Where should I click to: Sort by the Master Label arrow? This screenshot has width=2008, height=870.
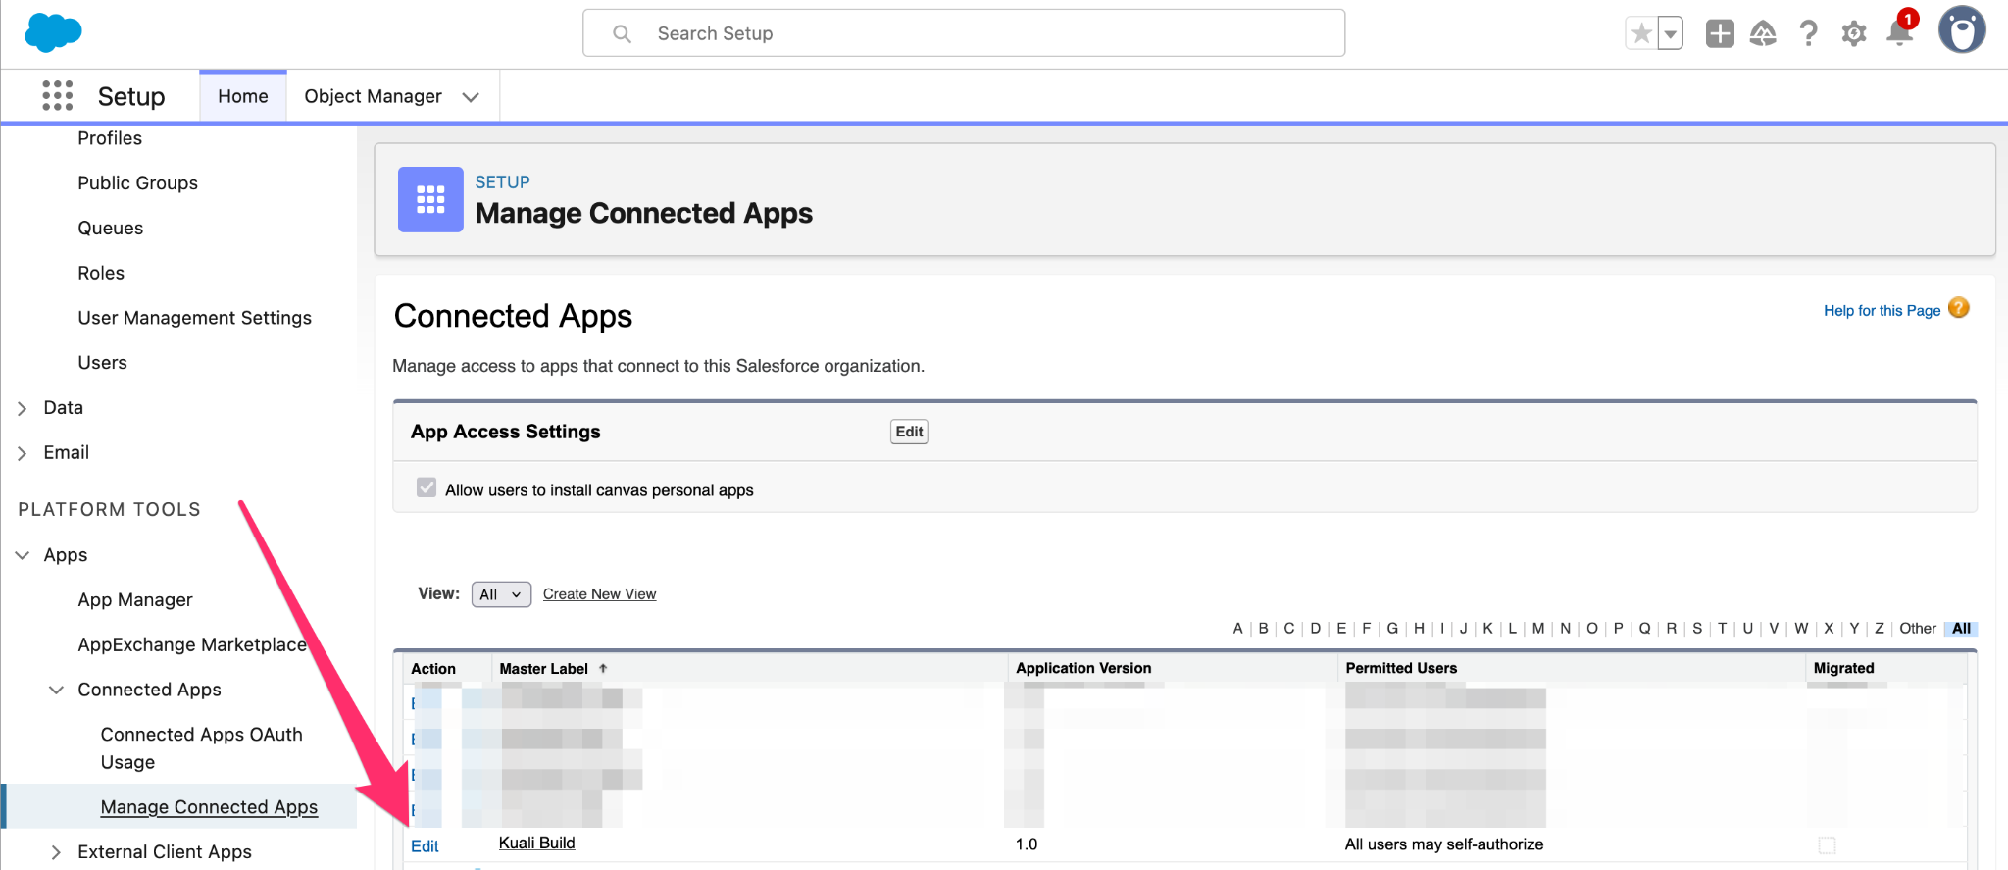click(604, 668)
